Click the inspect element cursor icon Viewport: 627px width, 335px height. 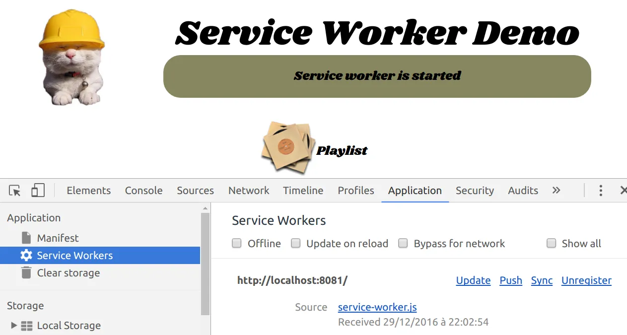(15, 191)
